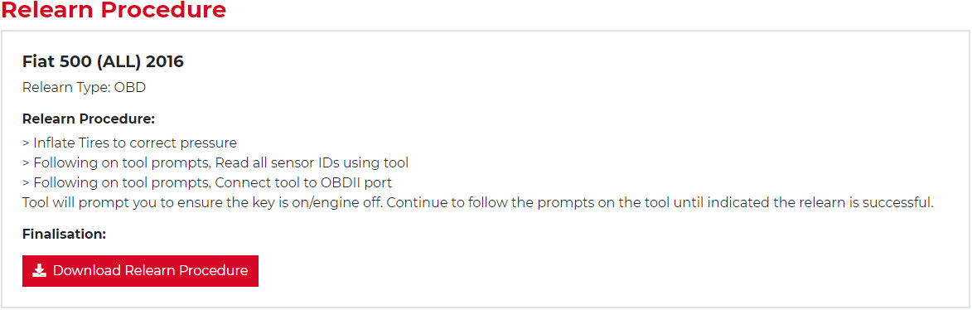Click the arrow marker before Inflate Tires

tap(26, 143)
